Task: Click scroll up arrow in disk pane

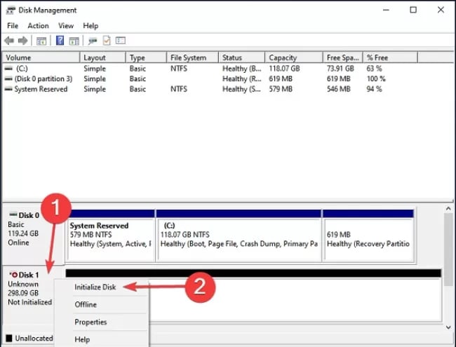Action: coord(448,209)
